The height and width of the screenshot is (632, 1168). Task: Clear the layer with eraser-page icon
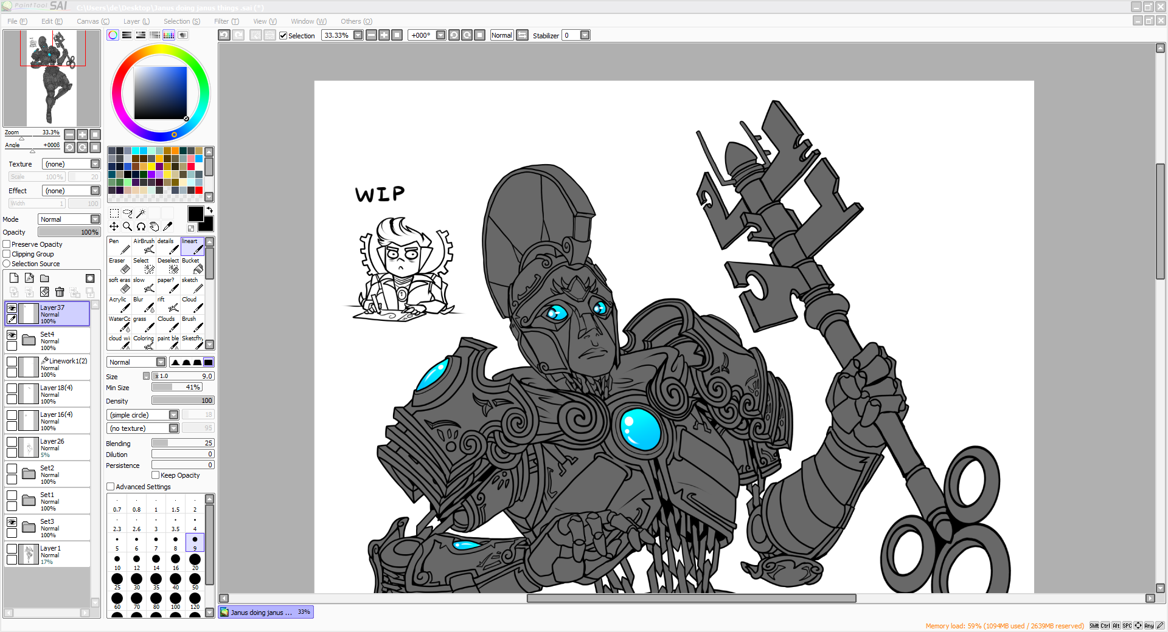[x=44, y=292]
